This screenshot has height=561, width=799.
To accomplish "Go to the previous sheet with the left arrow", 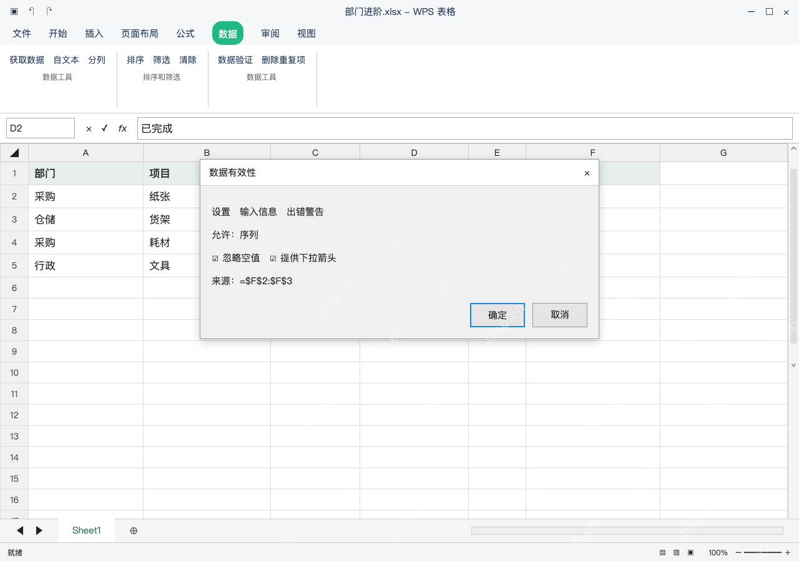I will pyautogui.click(x=20, y=530).
